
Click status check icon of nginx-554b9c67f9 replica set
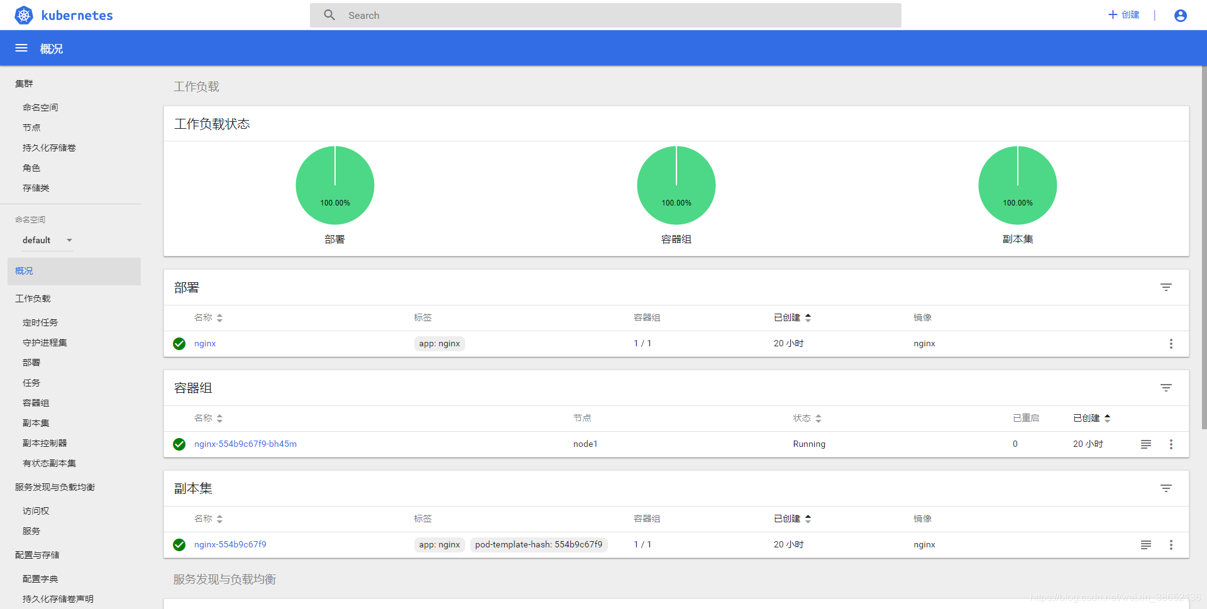[179, 545]
